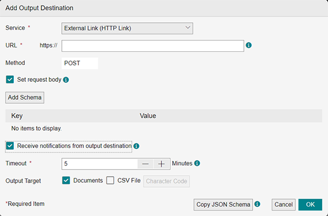Click the Key column header
The height and width of the screenshot is (216, 328).
click(x=17, y=116)
